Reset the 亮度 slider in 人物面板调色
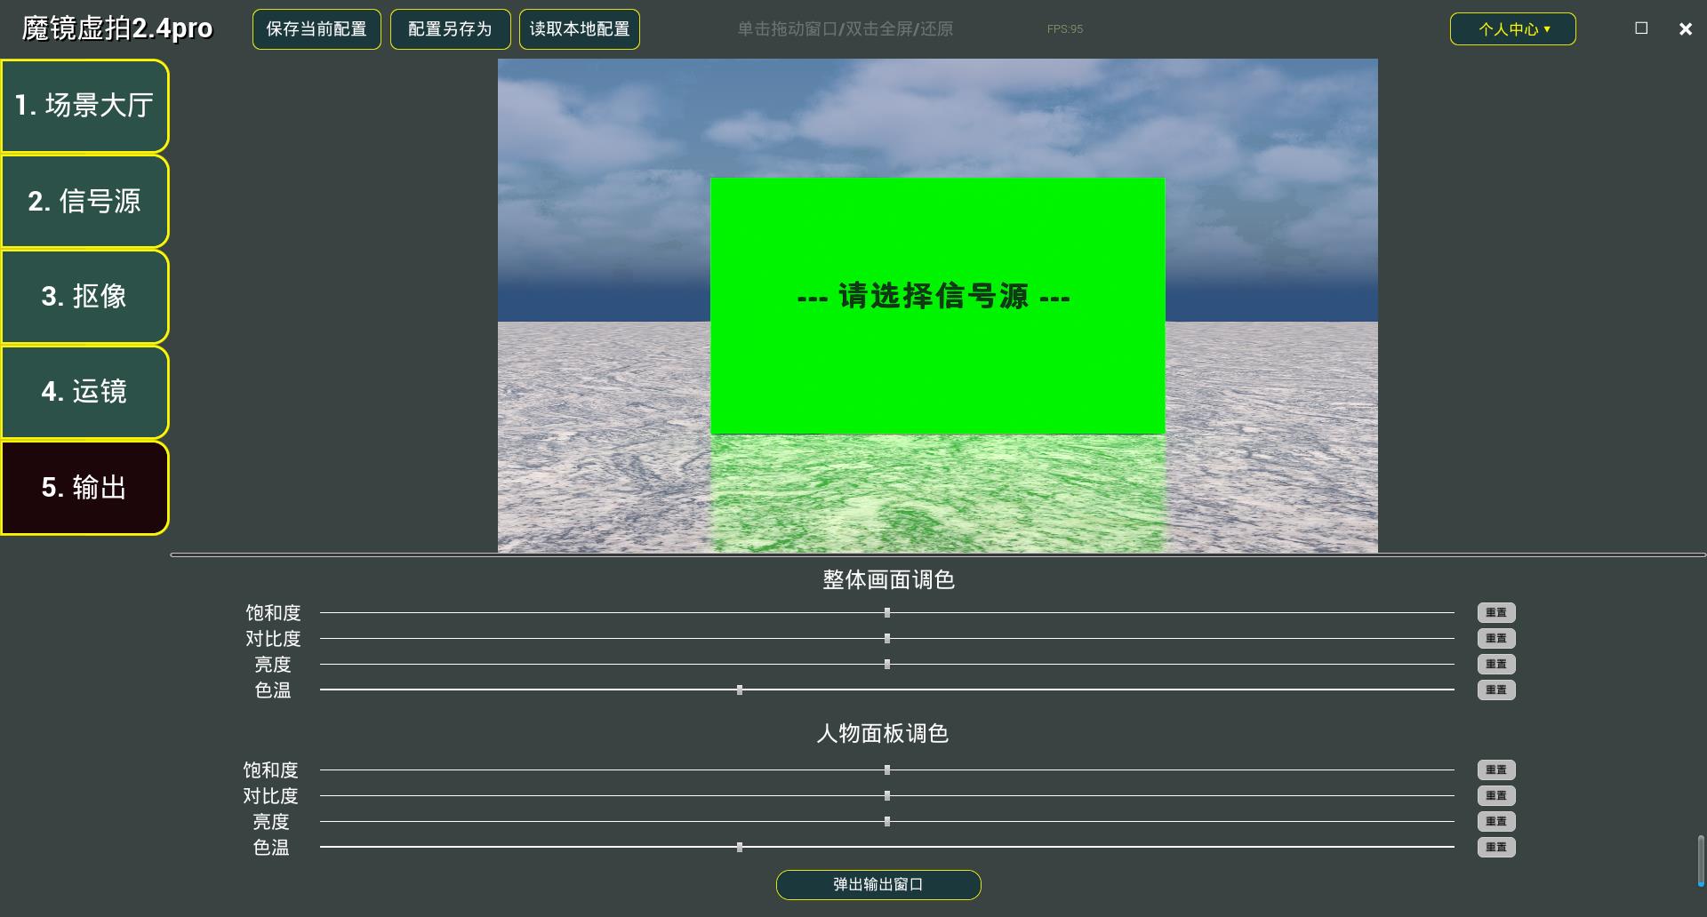The image size is (1707, 917). point(1496,821)
